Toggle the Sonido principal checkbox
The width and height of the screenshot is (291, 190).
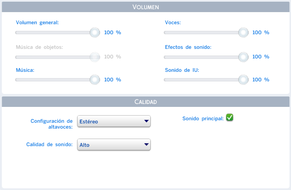[230, 118]
